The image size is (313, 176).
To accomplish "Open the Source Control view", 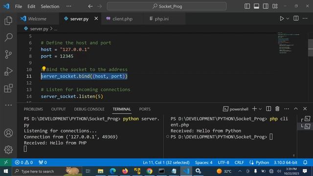I will coord(8,54).
